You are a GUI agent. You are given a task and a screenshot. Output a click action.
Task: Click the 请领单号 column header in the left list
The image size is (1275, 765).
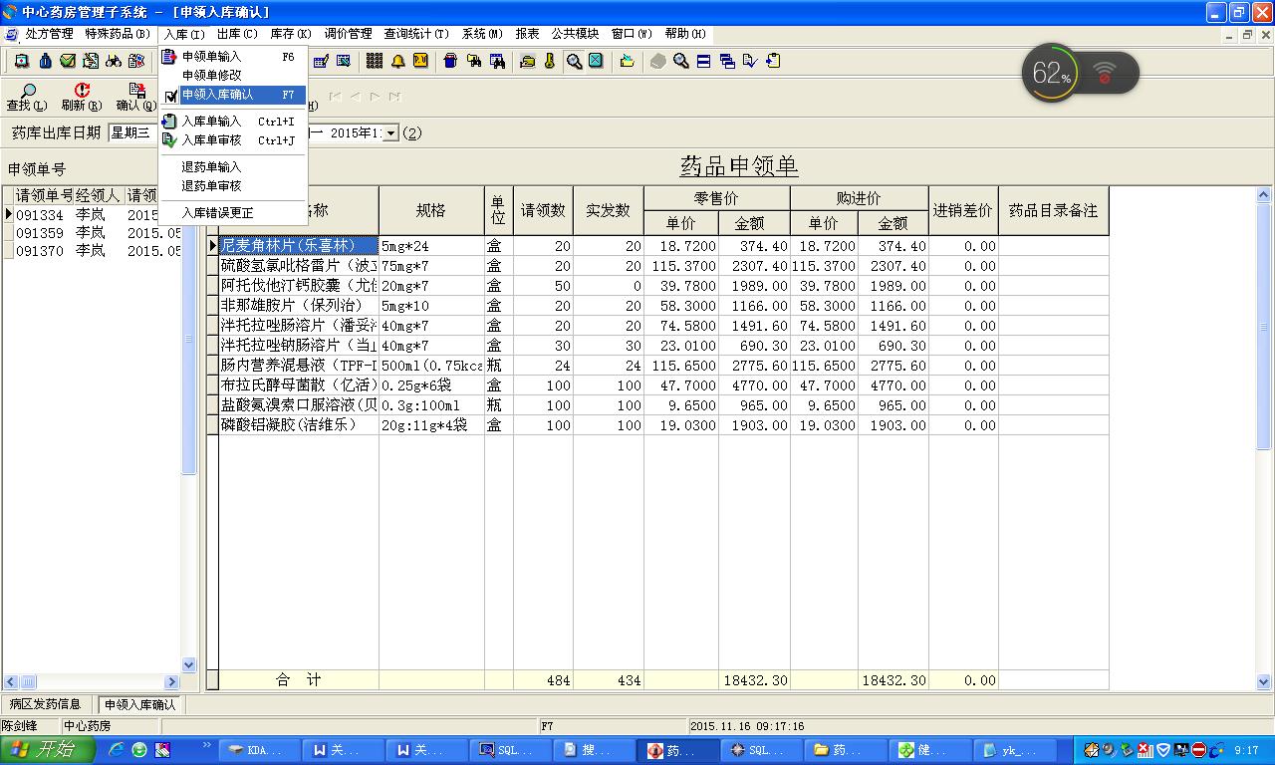point(44,196)
